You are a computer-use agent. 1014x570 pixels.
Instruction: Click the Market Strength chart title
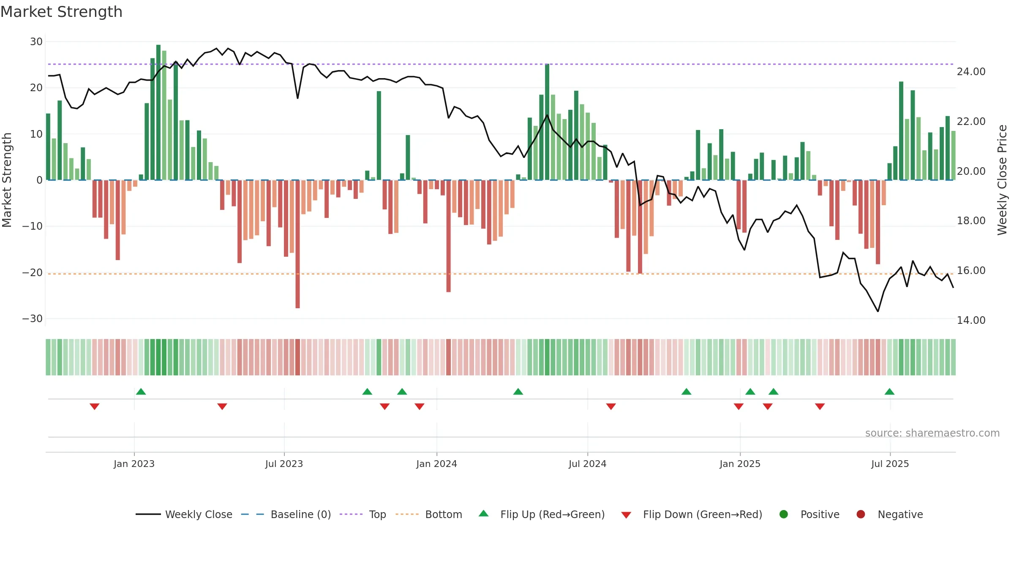61,12
